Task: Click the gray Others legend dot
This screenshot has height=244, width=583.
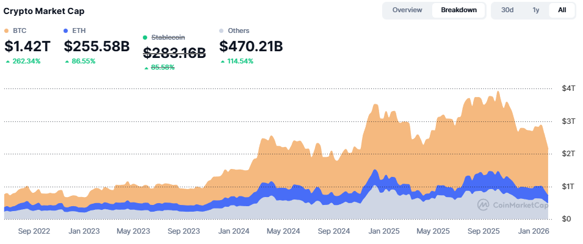Action: click(222, 30)
